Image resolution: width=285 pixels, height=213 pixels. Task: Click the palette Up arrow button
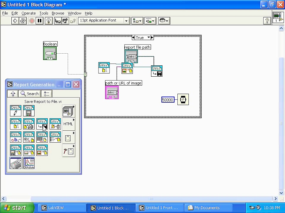click(13, 94)
